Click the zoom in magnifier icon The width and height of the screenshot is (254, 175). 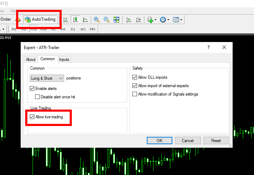[x=96, y=20]
